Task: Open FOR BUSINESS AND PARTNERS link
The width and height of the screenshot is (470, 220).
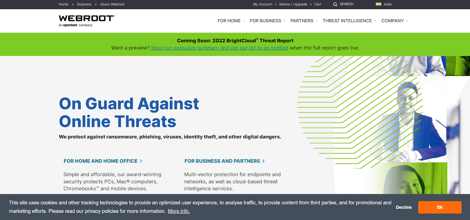Action: [x=222, y=161]
